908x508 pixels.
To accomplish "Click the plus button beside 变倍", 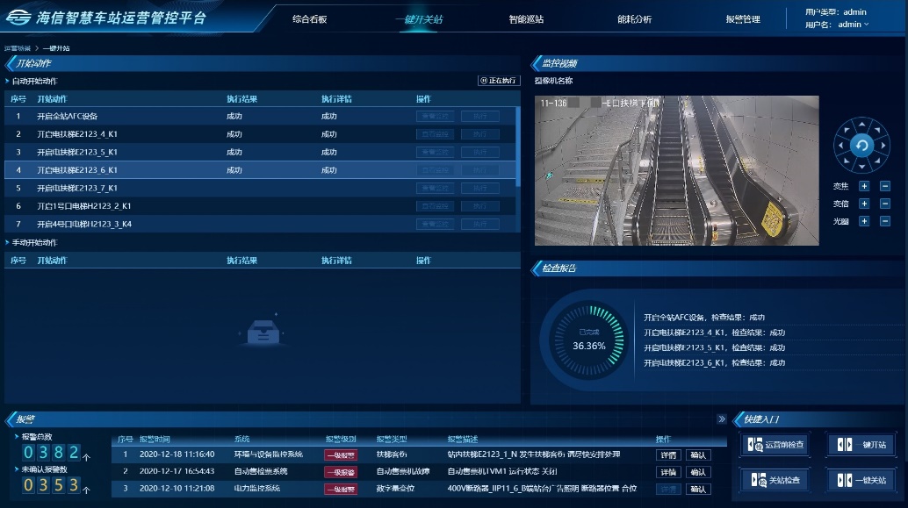I will pos(863,204).
